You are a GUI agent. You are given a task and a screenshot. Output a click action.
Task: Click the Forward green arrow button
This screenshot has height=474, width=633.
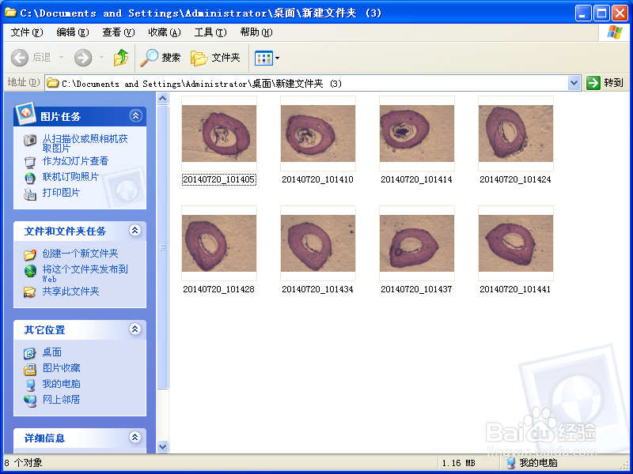click(83, 58)
